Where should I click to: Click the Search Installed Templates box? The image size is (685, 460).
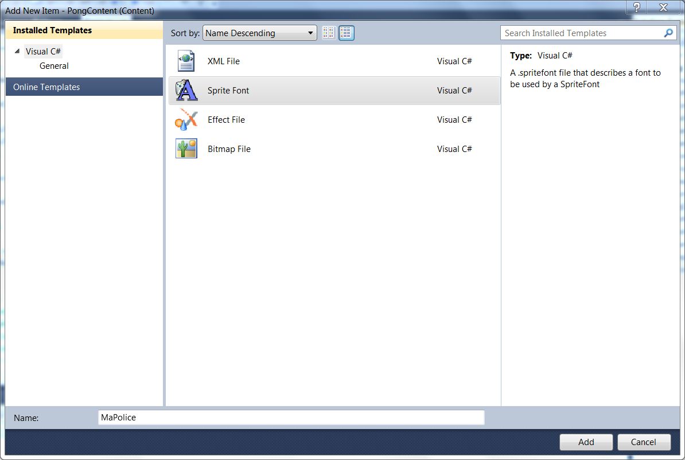tap(582, 33)
